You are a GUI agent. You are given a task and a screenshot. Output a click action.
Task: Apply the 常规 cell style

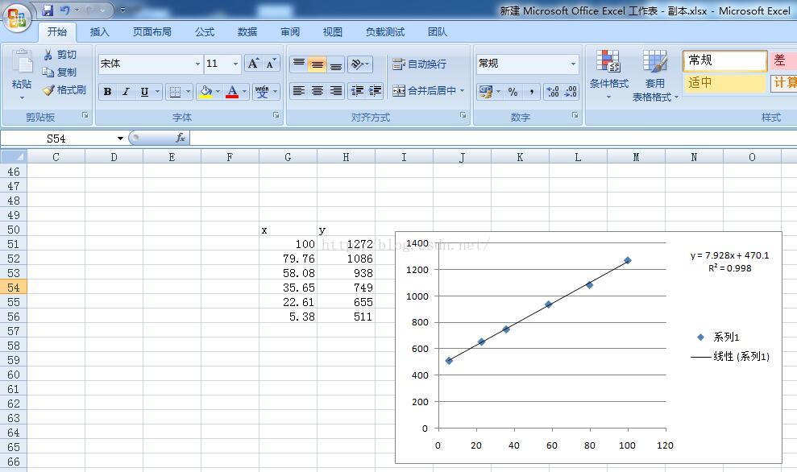pyautogui.click(x=724, y=60)
